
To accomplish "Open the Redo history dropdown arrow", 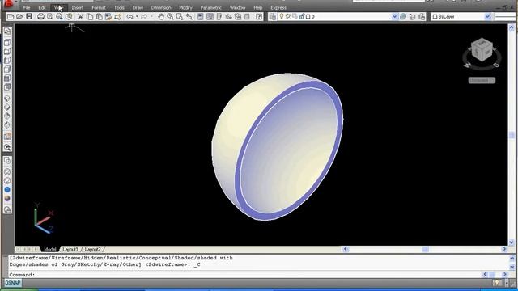I will 151,16.
